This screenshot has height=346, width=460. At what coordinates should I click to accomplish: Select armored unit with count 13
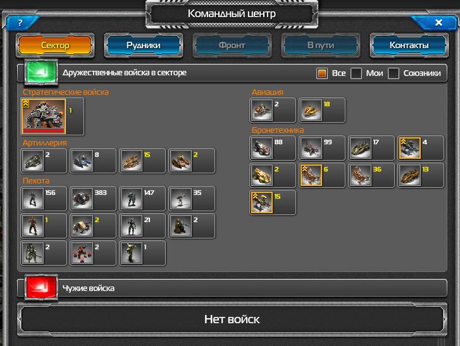click(x=421, y=175)
